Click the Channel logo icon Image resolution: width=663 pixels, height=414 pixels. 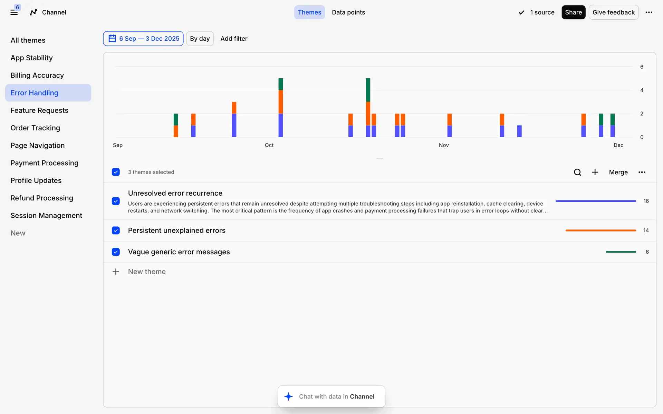pyautogui.click(x=33, y=12)
